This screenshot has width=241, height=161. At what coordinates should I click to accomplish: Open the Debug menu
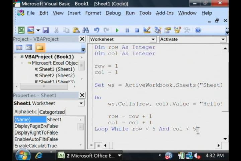[113, 13]
